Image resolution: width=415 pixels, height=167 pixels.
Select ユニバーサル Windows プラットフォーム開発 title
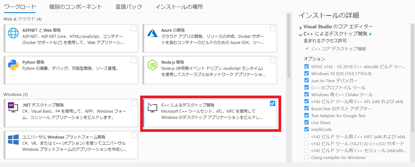[x=64, y=137]
